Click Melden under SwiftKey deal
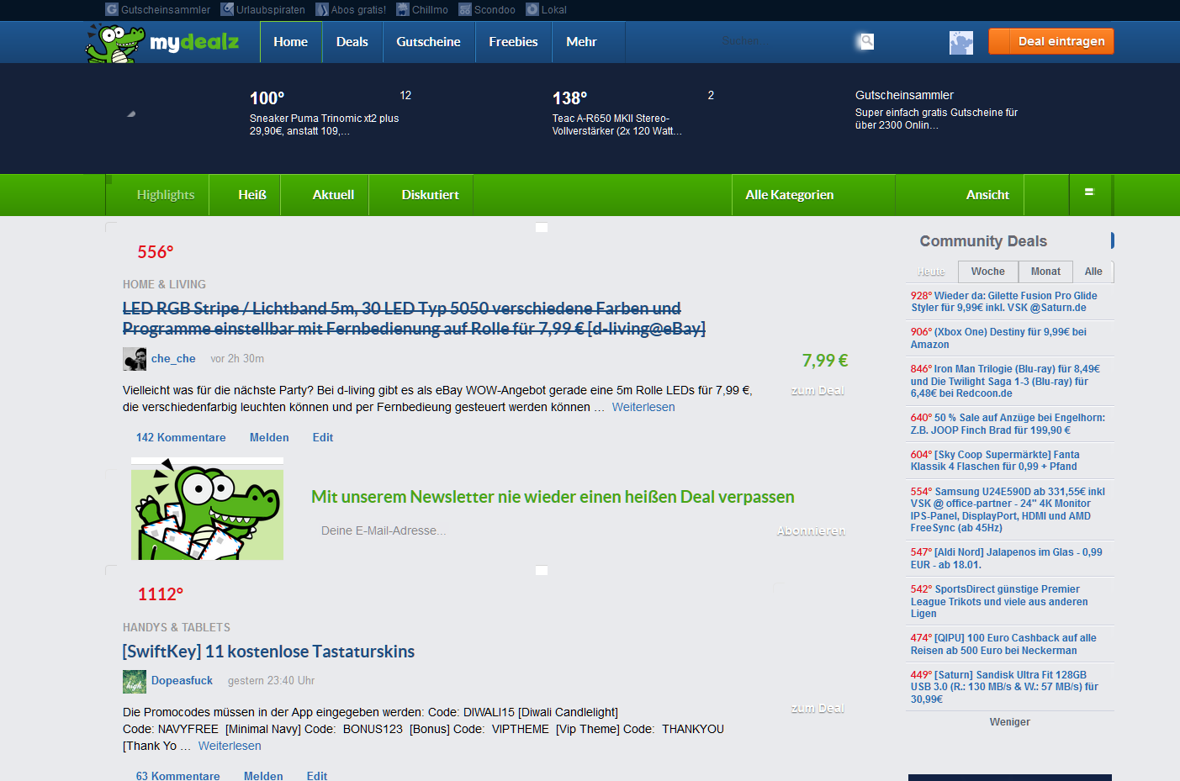This screenshot has height=781, width=1180. click(263, 776)
